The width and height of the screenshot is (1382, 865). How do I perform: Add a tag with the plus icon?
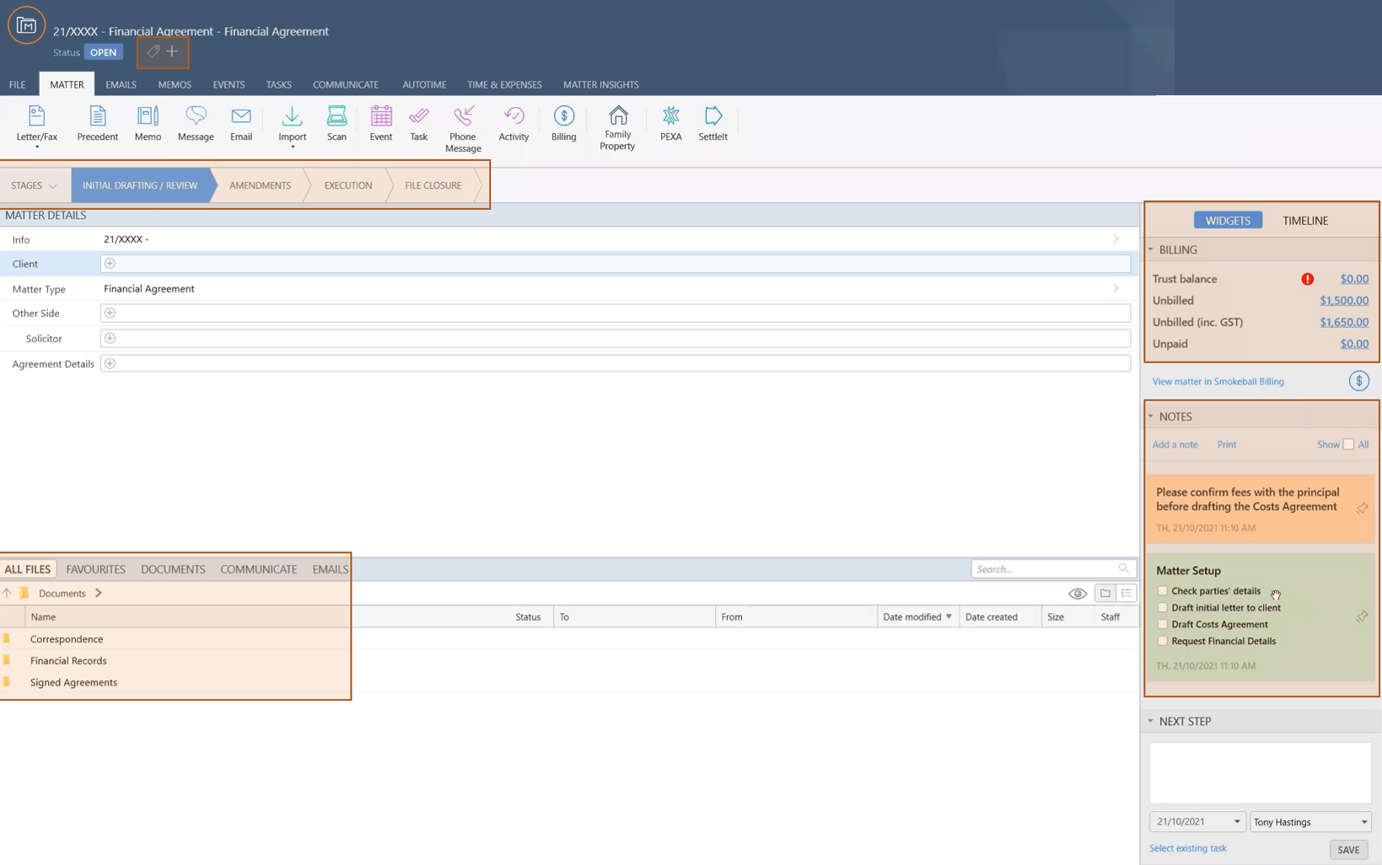pos(172,51)
